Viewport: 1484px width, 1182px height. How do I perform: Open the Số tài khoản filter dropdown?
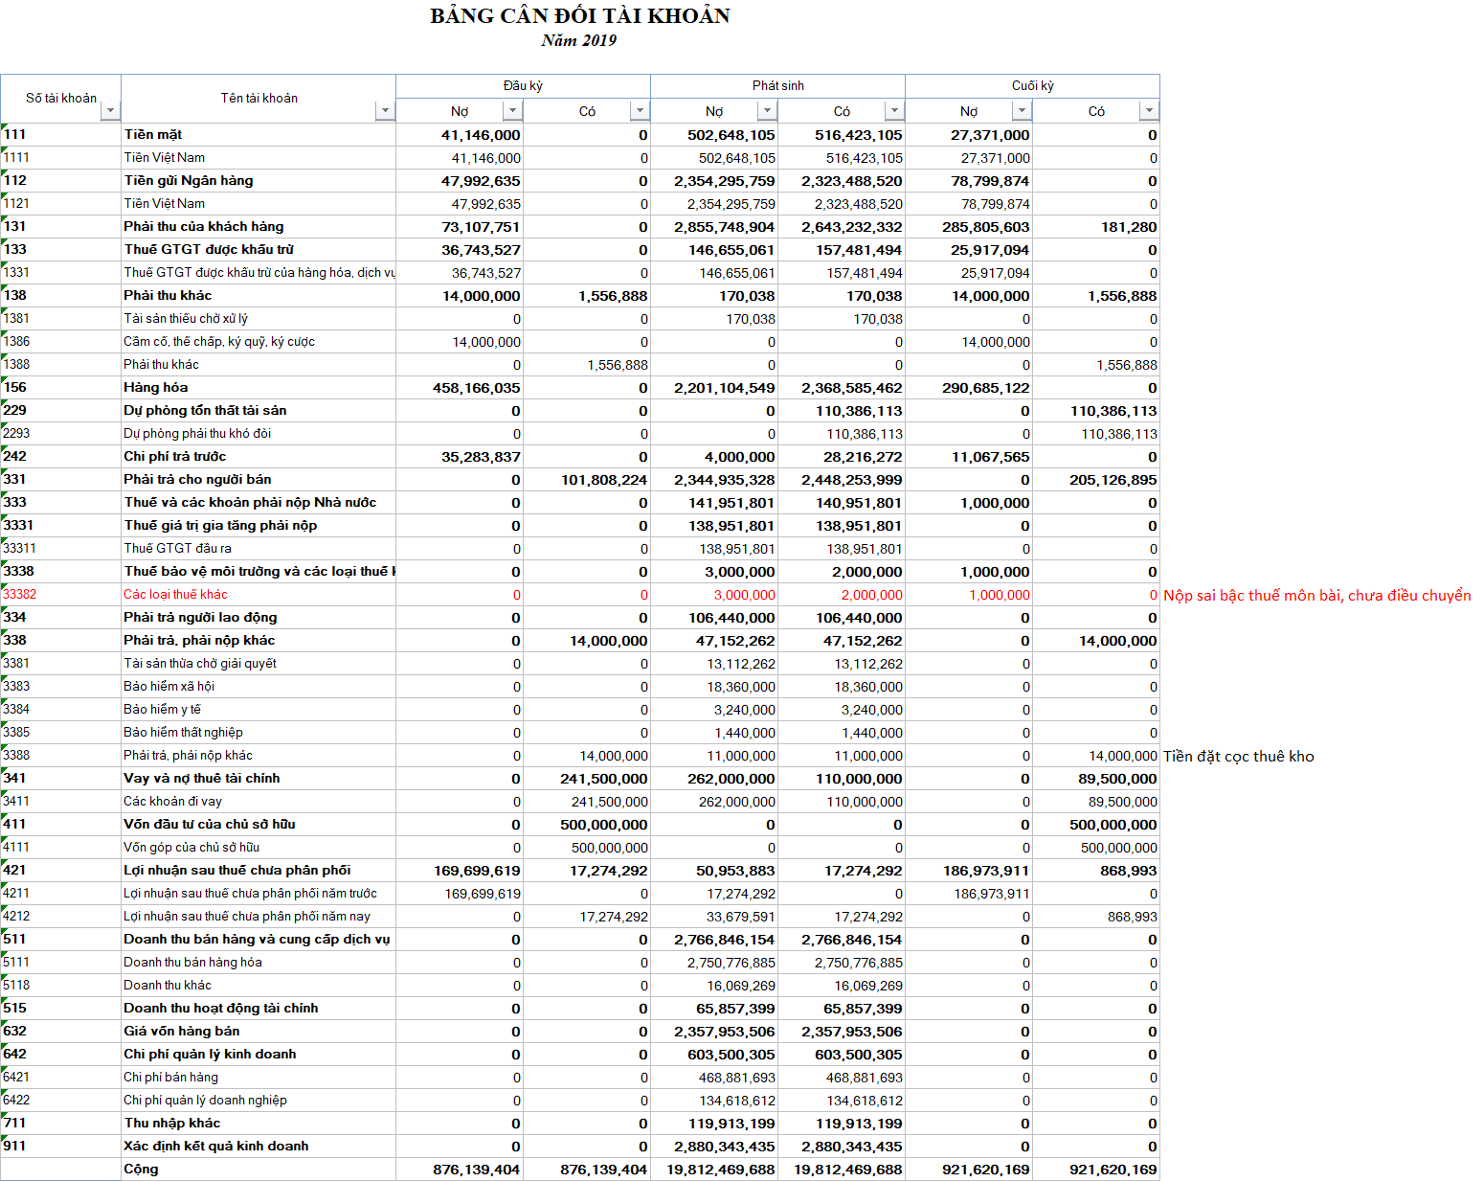coord(110,111)
